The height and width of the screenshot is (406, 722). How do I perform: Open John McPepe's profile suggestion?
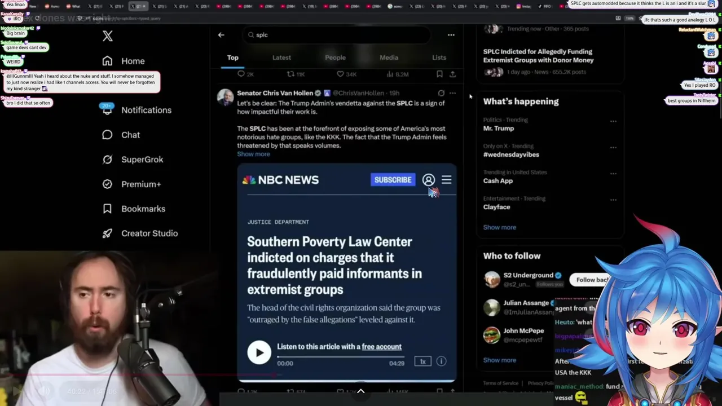pos(523,331)
